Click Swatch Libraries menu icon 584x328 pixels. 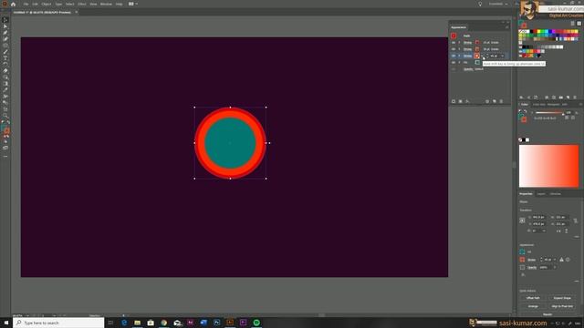coord(521,97)
